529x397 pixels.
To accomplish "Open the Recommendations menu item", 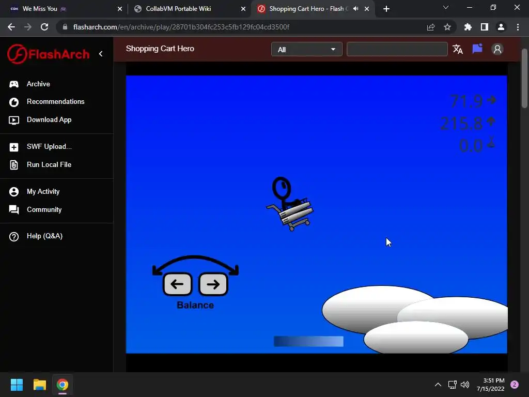I will [x=56, y=102].
